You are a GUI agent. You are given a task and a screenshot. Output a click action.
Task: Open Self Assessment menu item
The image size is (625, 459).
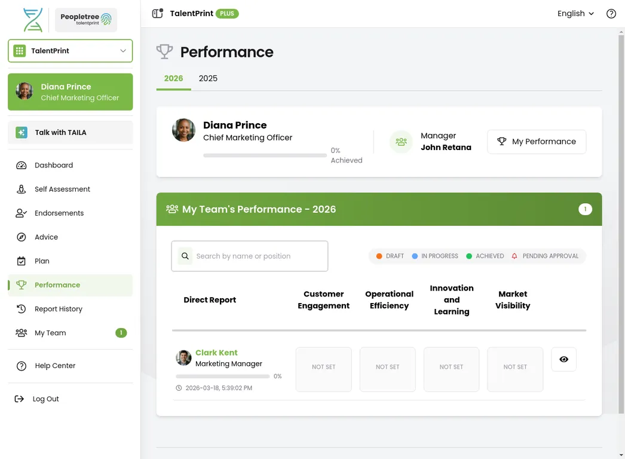pos(70,189)
